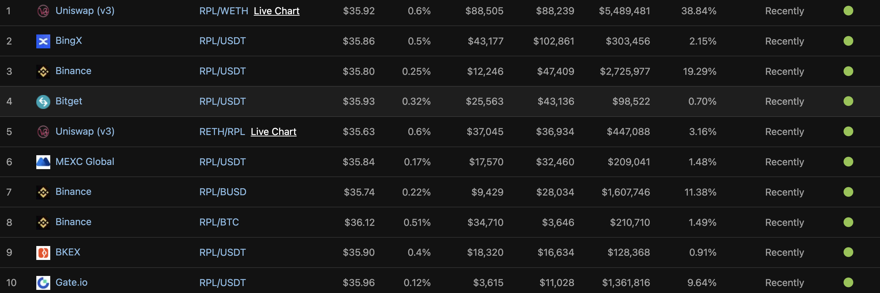Select the BingX exchange logo

pos(43,41)
